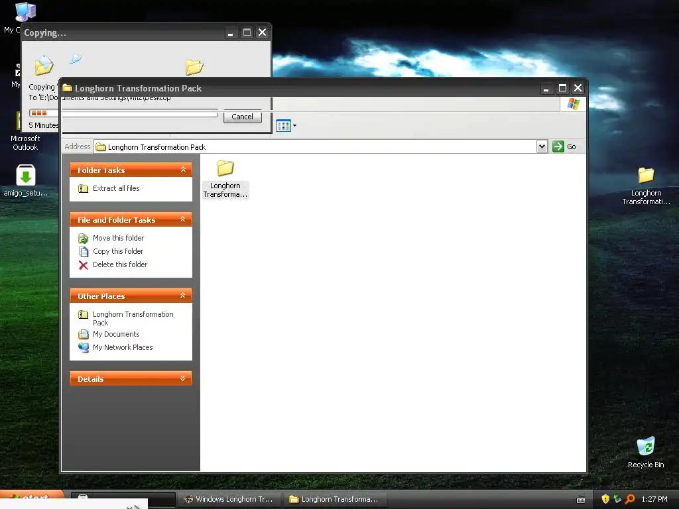The height and width of the screenshot is (509, 679).
Task: Click the copying progress bar
Action: pyautogui.click(x=123, y=113)
